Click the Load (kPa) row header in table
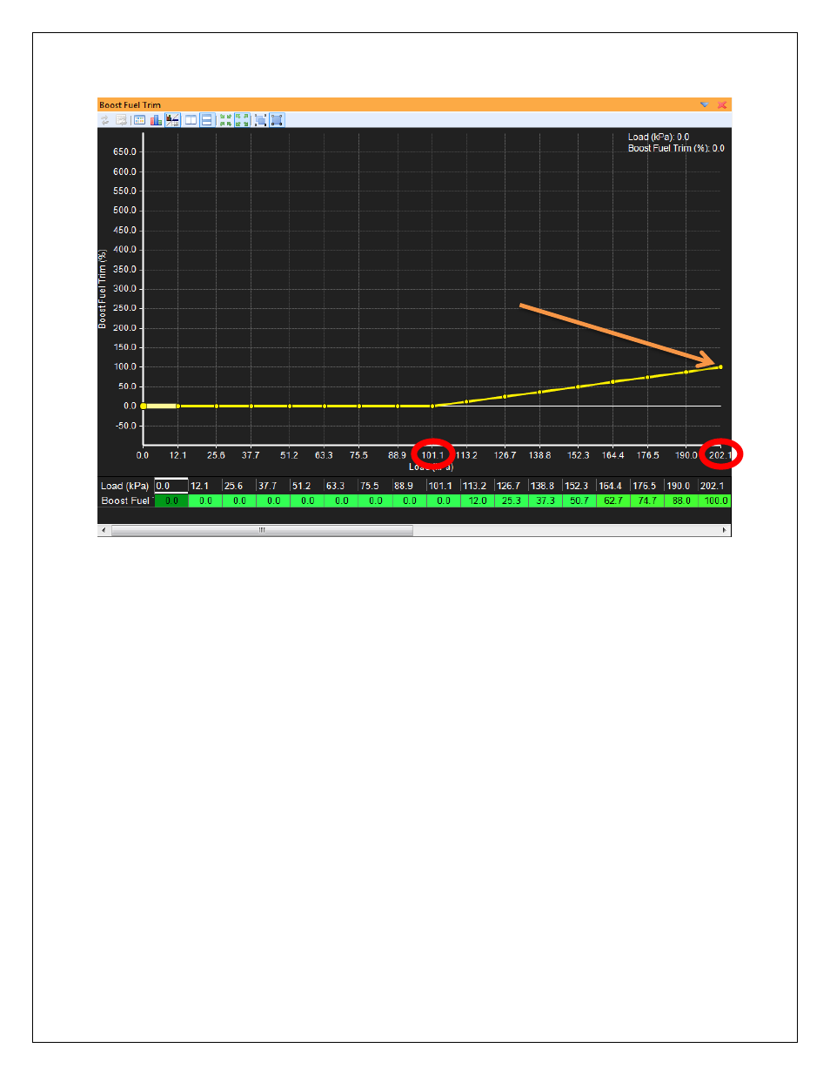 126,486
